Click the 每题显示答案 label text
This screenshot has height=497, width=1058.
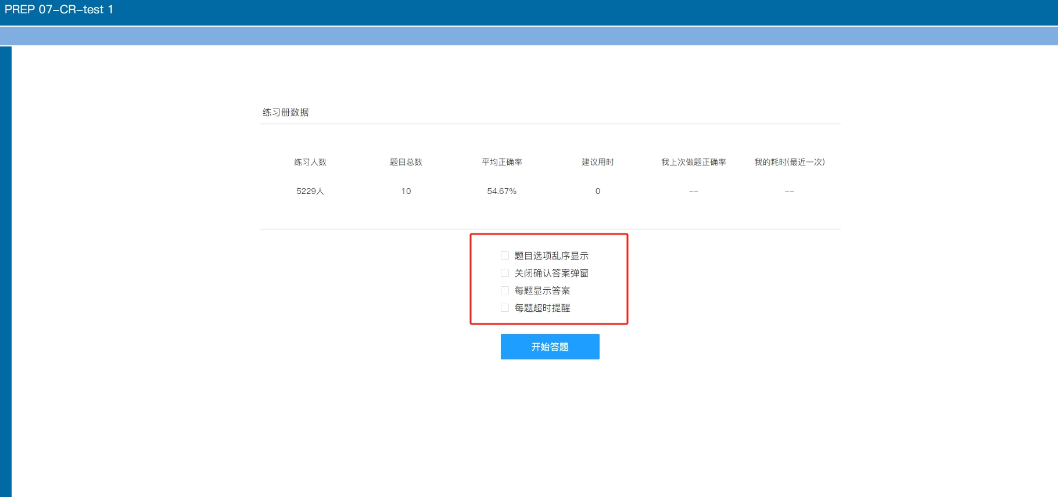tap(542, 290)
